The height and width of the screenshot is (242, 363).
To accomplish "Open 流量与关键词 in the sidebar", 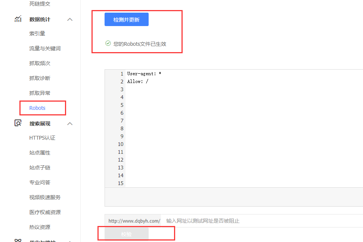I will (45, 48).
